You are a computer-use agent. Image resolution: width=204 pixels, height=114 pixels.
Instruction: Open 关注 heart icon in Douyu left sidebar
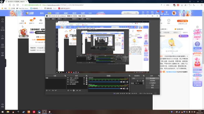[3, 20]
